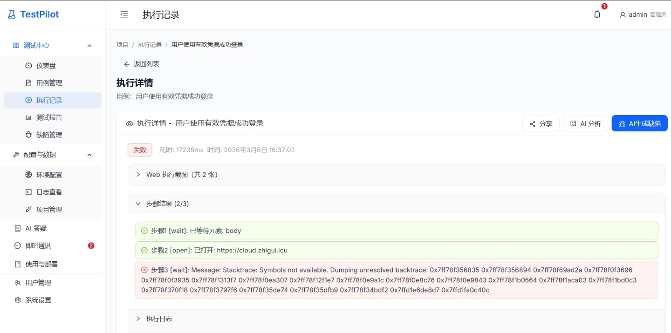This screenshot has width=671, height=333.
Task: Click the 步骤2 已打开 https://cloud.zhigui.icu text
Action: [x=219, y=250]
